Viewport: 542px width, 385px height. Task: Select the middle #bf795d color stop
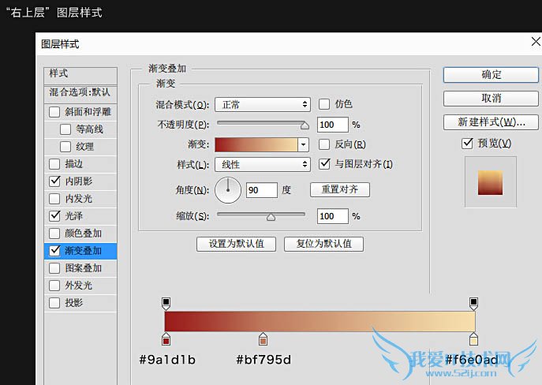pos(263,340)
